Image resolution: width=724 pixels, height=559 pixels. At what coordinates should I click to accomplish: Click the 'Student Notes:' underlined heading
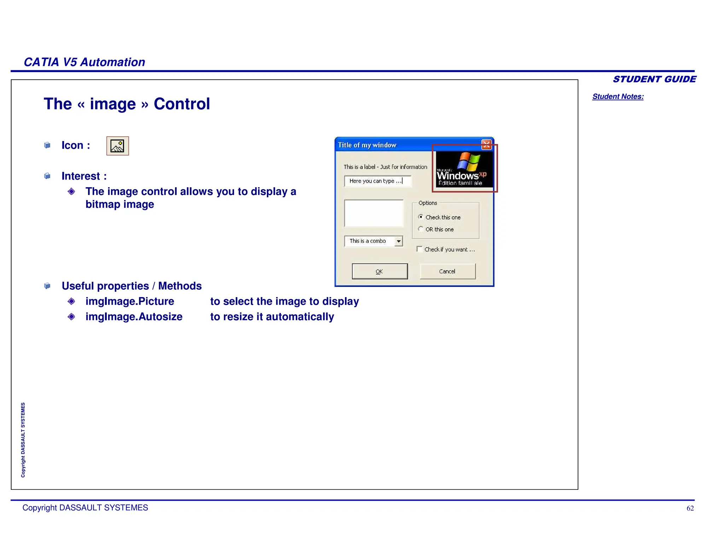[618, 96]
